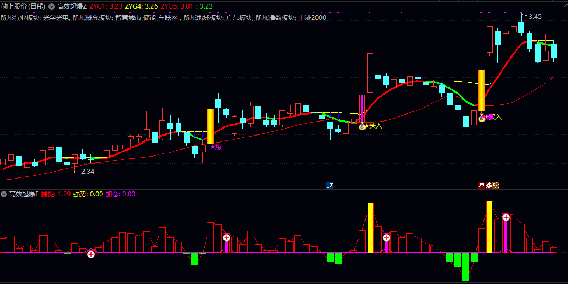The height and width of the screenshot is (284, 568).
Task: Open the 储能 concept sector
Action: (150, 17)
